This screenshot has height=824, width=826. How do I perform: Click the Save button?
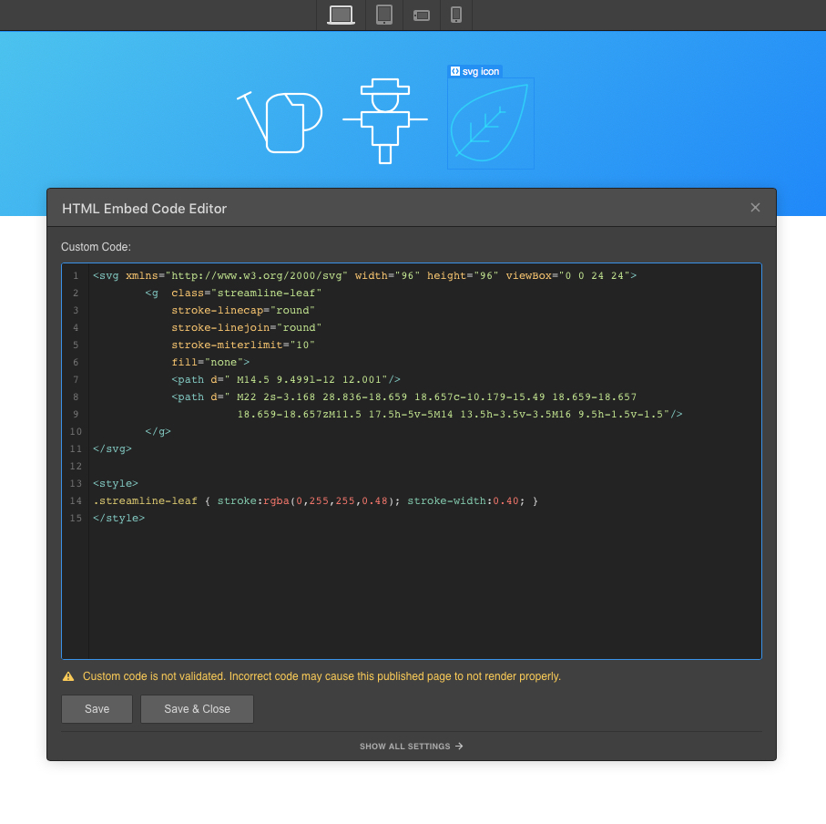97,708
